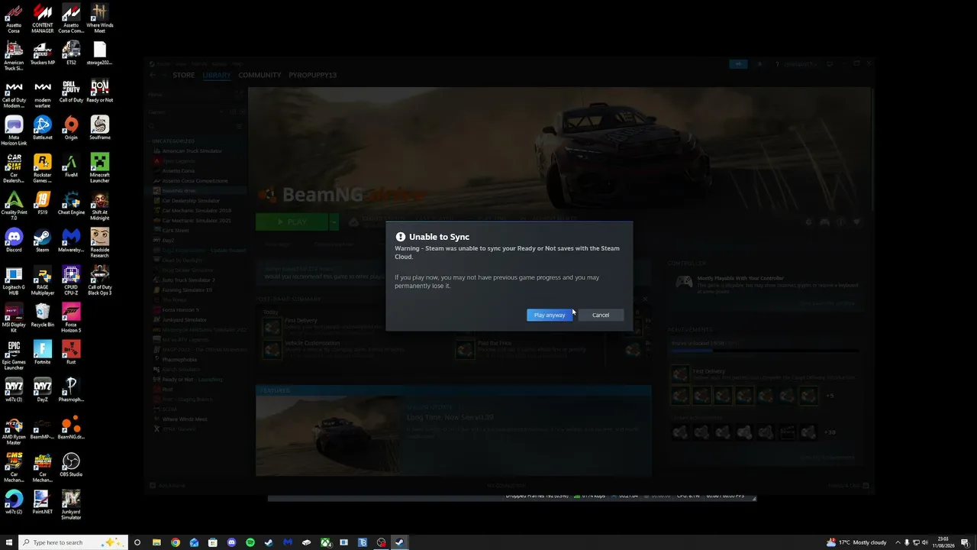Select the AMD Ryzen Master desktop shortcut
This screenshot has width=977, height=550.
tap(14, 431)
